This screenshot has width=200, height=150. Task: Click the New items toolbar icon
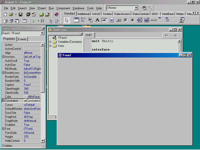5,14
